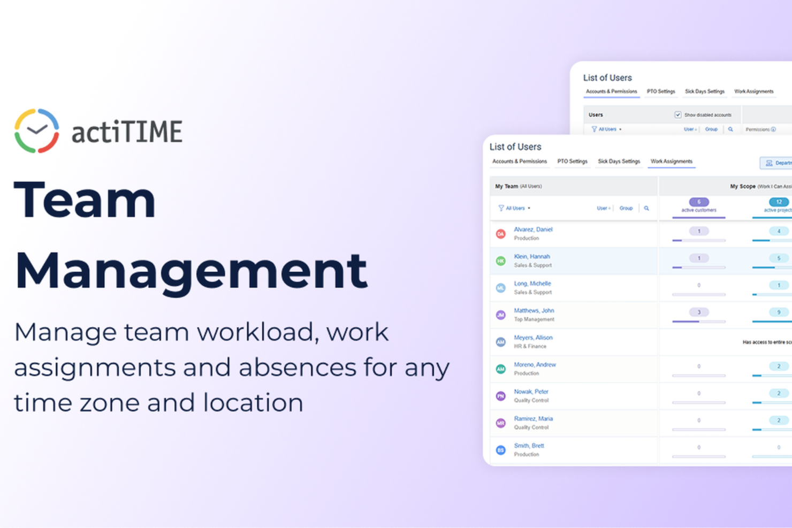Open the Alvarez, Daniel user link
Screen dimensions: 792x528
[533, 229]
